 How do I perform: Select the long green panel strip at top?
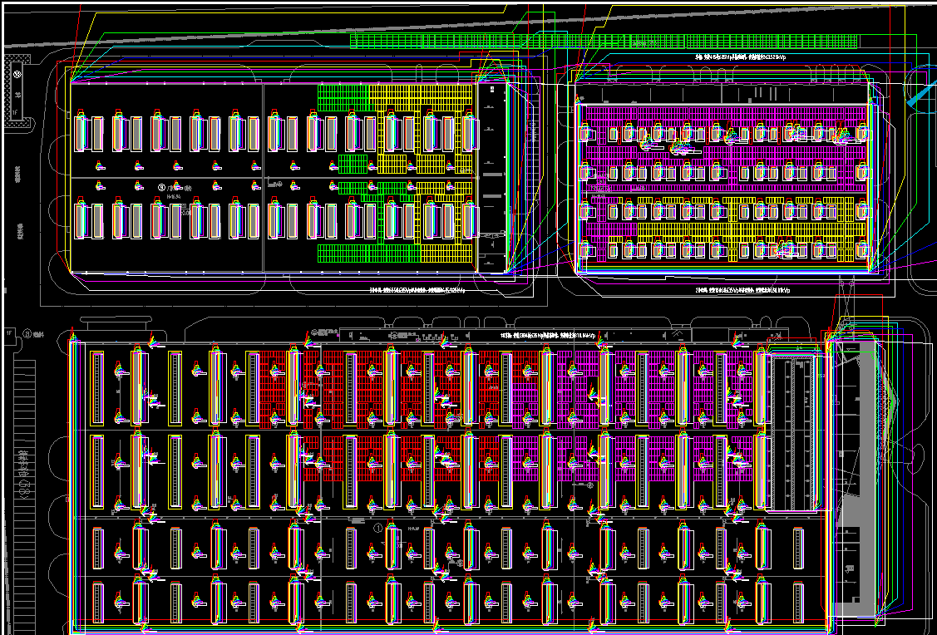pos(603,41)
